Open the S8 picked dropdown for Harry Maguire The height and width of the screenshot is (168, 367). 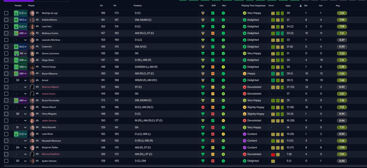pyautogui.click(x=21, y=114)
